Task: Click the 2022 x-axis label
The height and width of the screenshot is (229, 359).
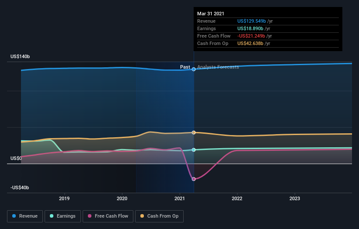Action: 237,198
